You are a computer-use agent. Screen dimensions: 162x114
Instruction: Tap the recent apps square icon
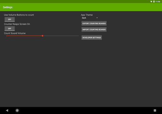[155, 111]
